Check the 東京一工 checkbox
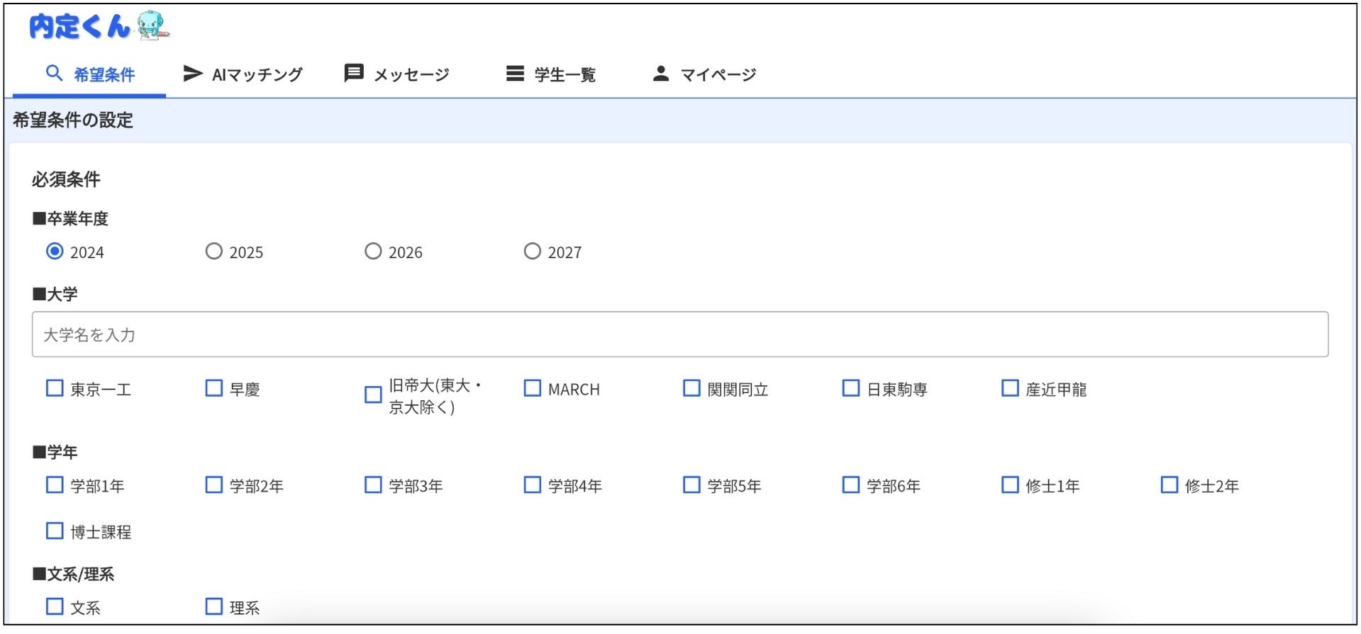1361x634 pixels. click(x=55, y=388)
